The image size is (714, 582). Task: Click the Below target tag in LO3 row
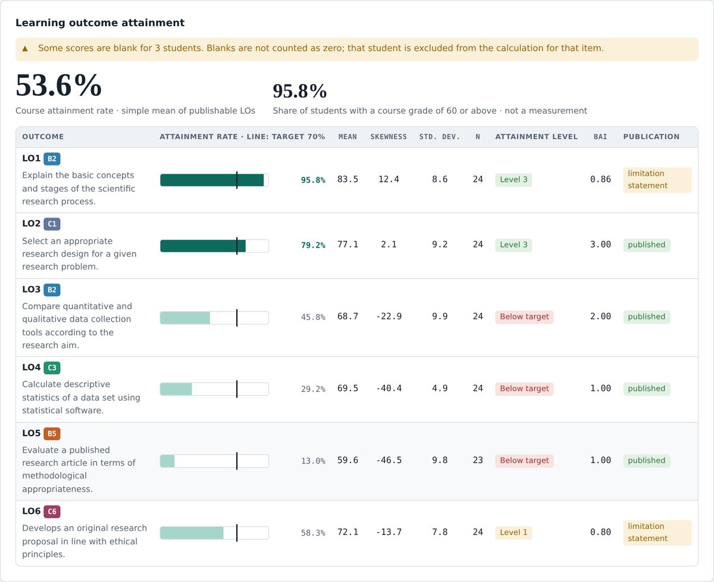[524, 317]
